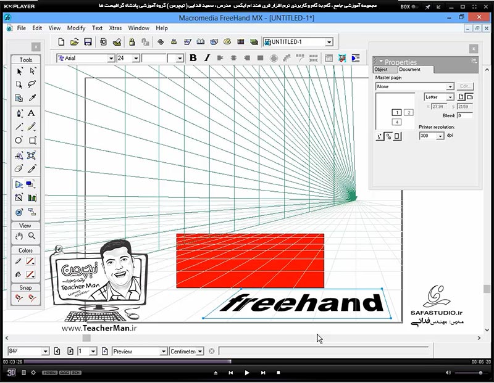The width and height of the screenshot is (494, 383).
Task: Click the Edit button beside Master page
Action: [464, 86]
